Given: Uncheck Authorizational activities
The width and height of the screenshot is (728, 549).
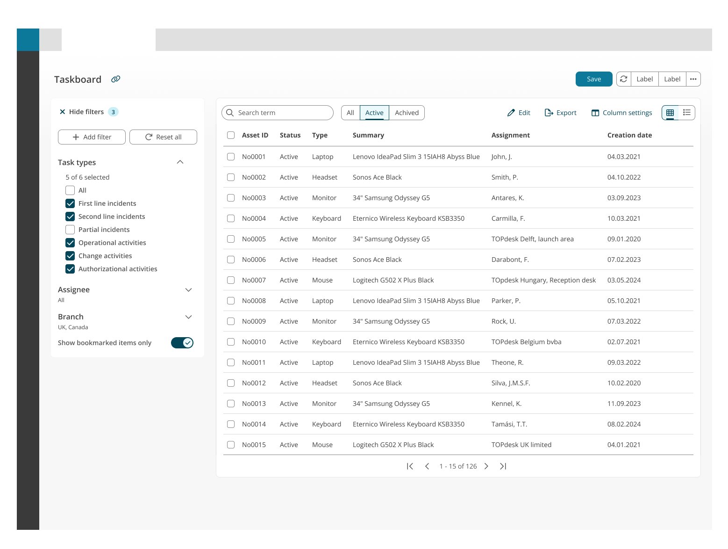Looking at the screenshot, I should click(x=70, y=269).
